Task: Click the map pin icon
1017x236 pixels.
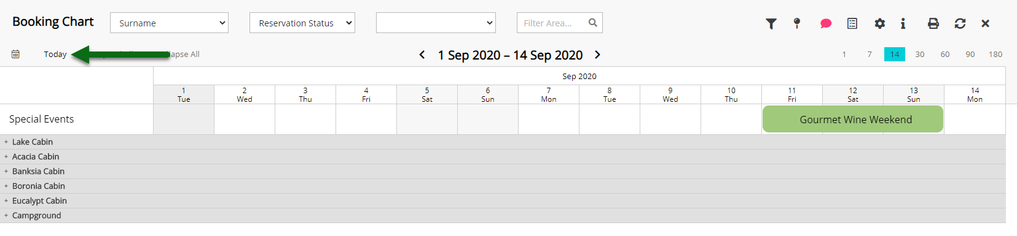Action: pyautogui.click(x=797, y=23)
